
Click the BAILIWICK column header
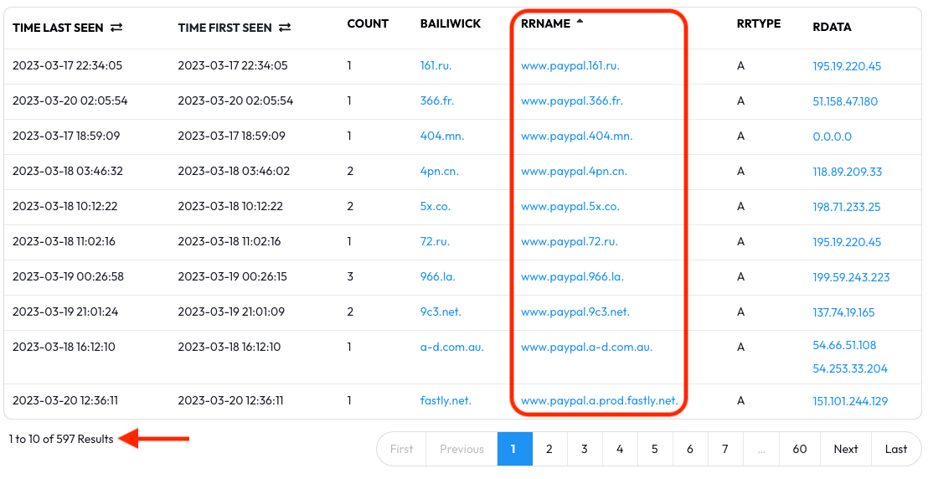pos(451,23)
